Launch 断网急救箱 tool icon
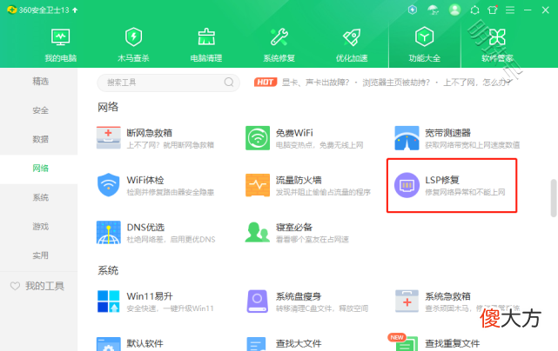The width and height of the screenshot is (558, 351). pos(109,137)
